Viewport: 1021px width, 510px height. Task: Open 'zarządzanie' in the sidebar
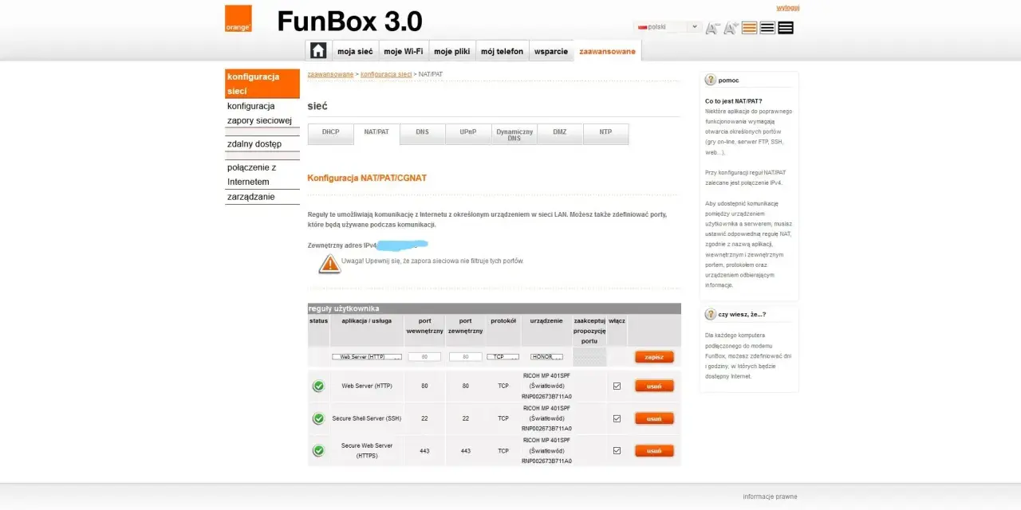pos(262,197)
